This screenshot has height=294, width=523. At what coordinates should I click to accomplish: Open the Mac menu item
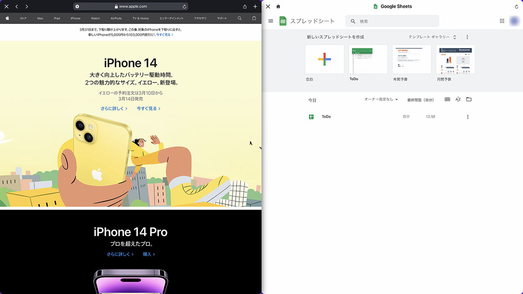[x=40, y=18]
